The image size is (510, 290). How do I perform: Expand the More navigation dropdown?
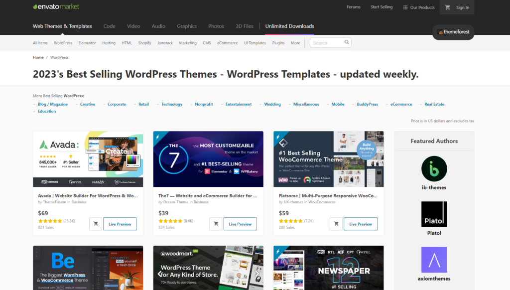[295, 43]
